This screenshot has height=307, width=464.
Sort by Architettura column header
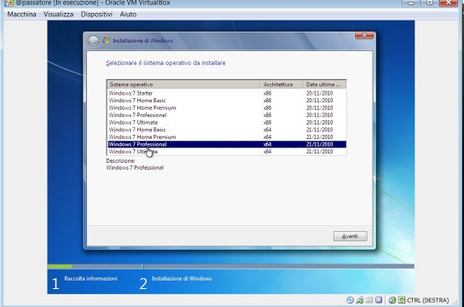pyautogui.click(x=281, y=84)
